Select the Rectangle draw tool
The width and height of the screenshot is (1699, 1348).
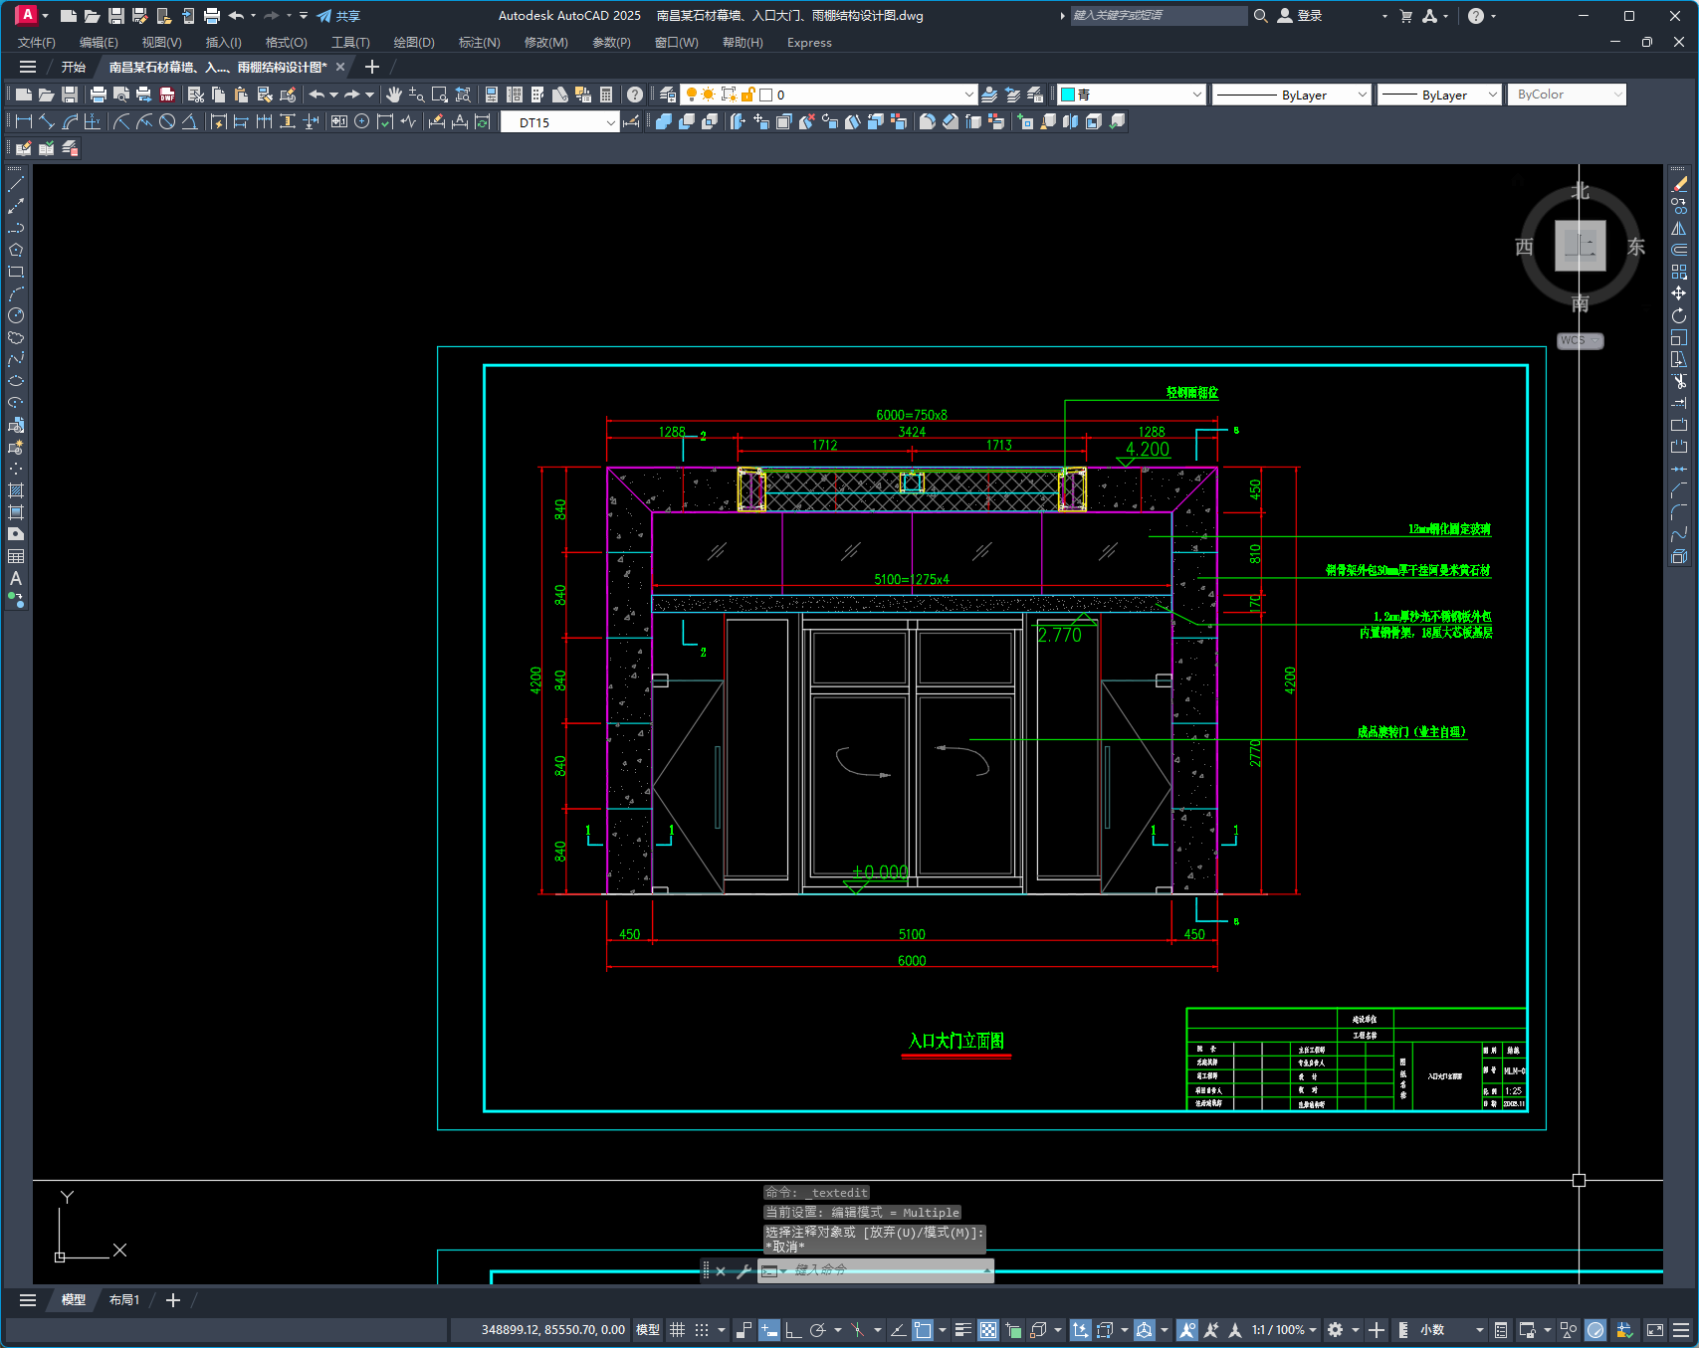click(16, 272)
